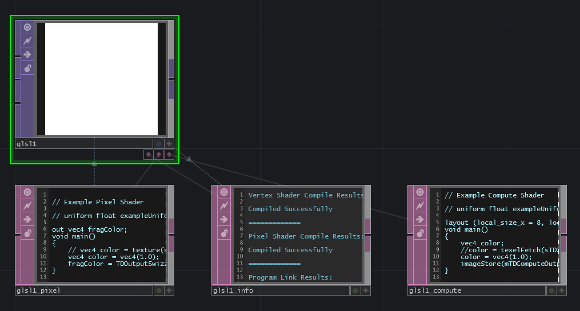Click the plus icon beside glsl1_info name

366,290
